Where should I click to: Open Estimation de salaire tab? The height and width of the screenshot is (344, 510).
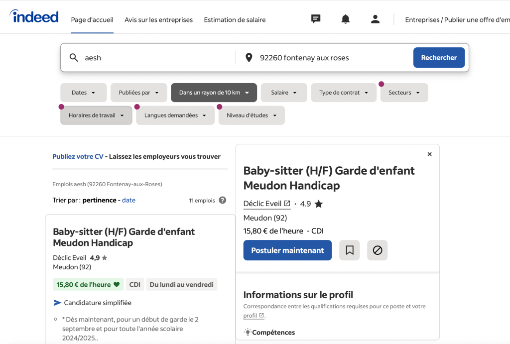pyautogui.click(x=235, y=20)
